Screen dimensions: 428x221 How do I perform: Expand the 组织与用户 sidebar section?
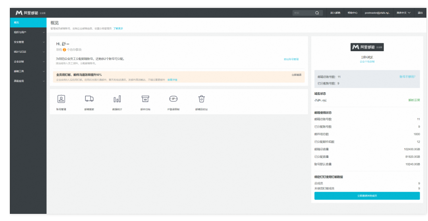(x=28, y=32)
